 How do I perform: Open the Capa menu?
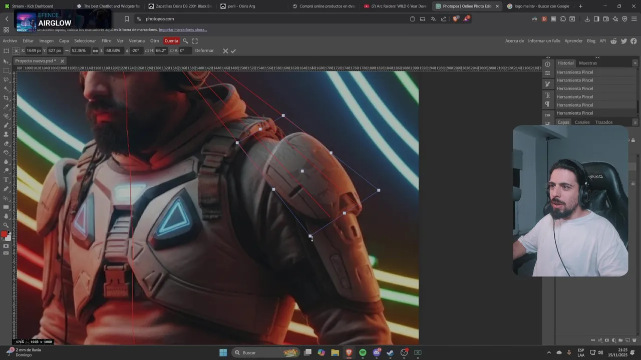pos(64,41)
